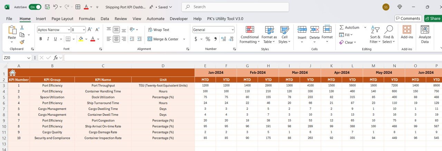Switch to the Formulas tab
This screenshot has height=151, width=442.
[x=87, y=19]
